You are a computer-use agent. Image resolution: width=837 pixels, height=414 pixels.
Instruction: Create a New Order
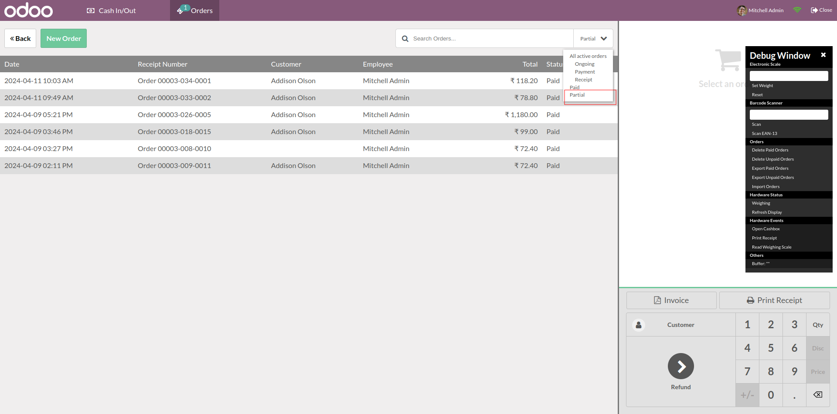coord(64,38)
